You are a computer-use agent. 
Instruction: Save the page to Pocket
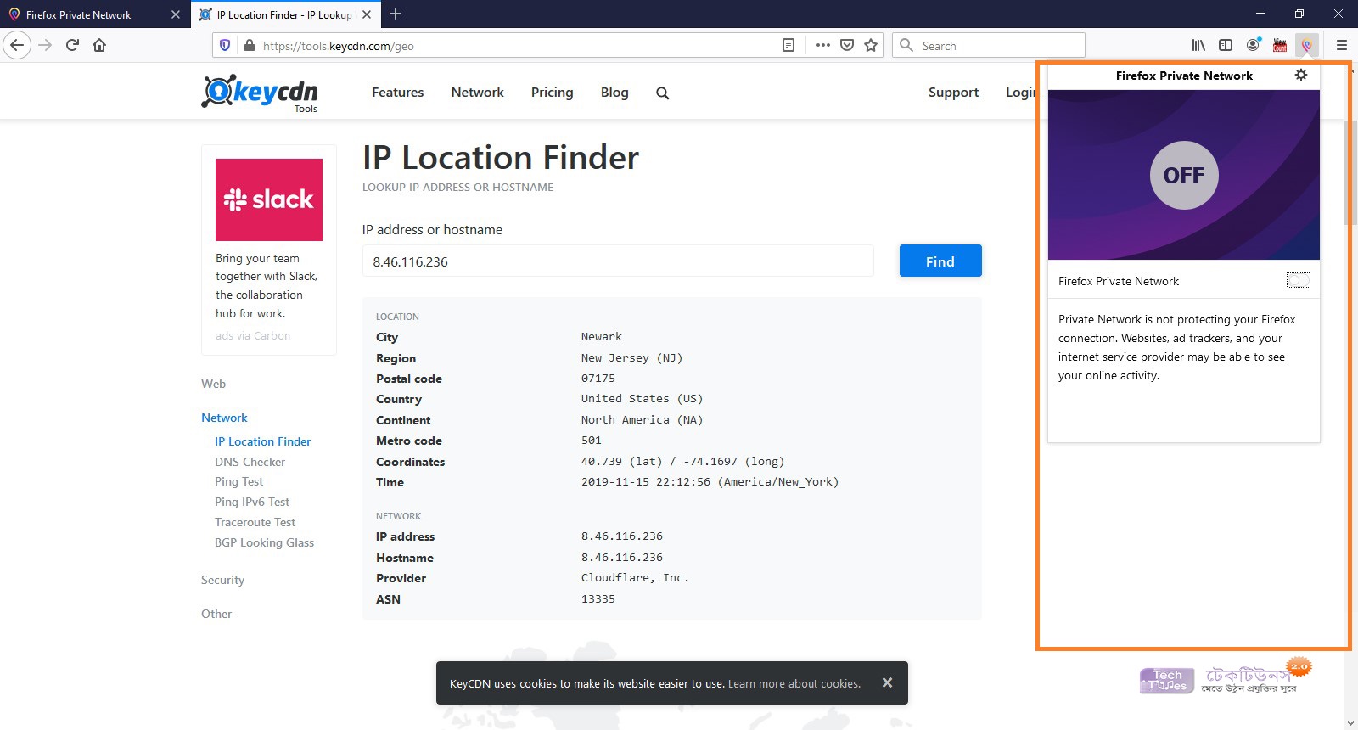[846, 45]
